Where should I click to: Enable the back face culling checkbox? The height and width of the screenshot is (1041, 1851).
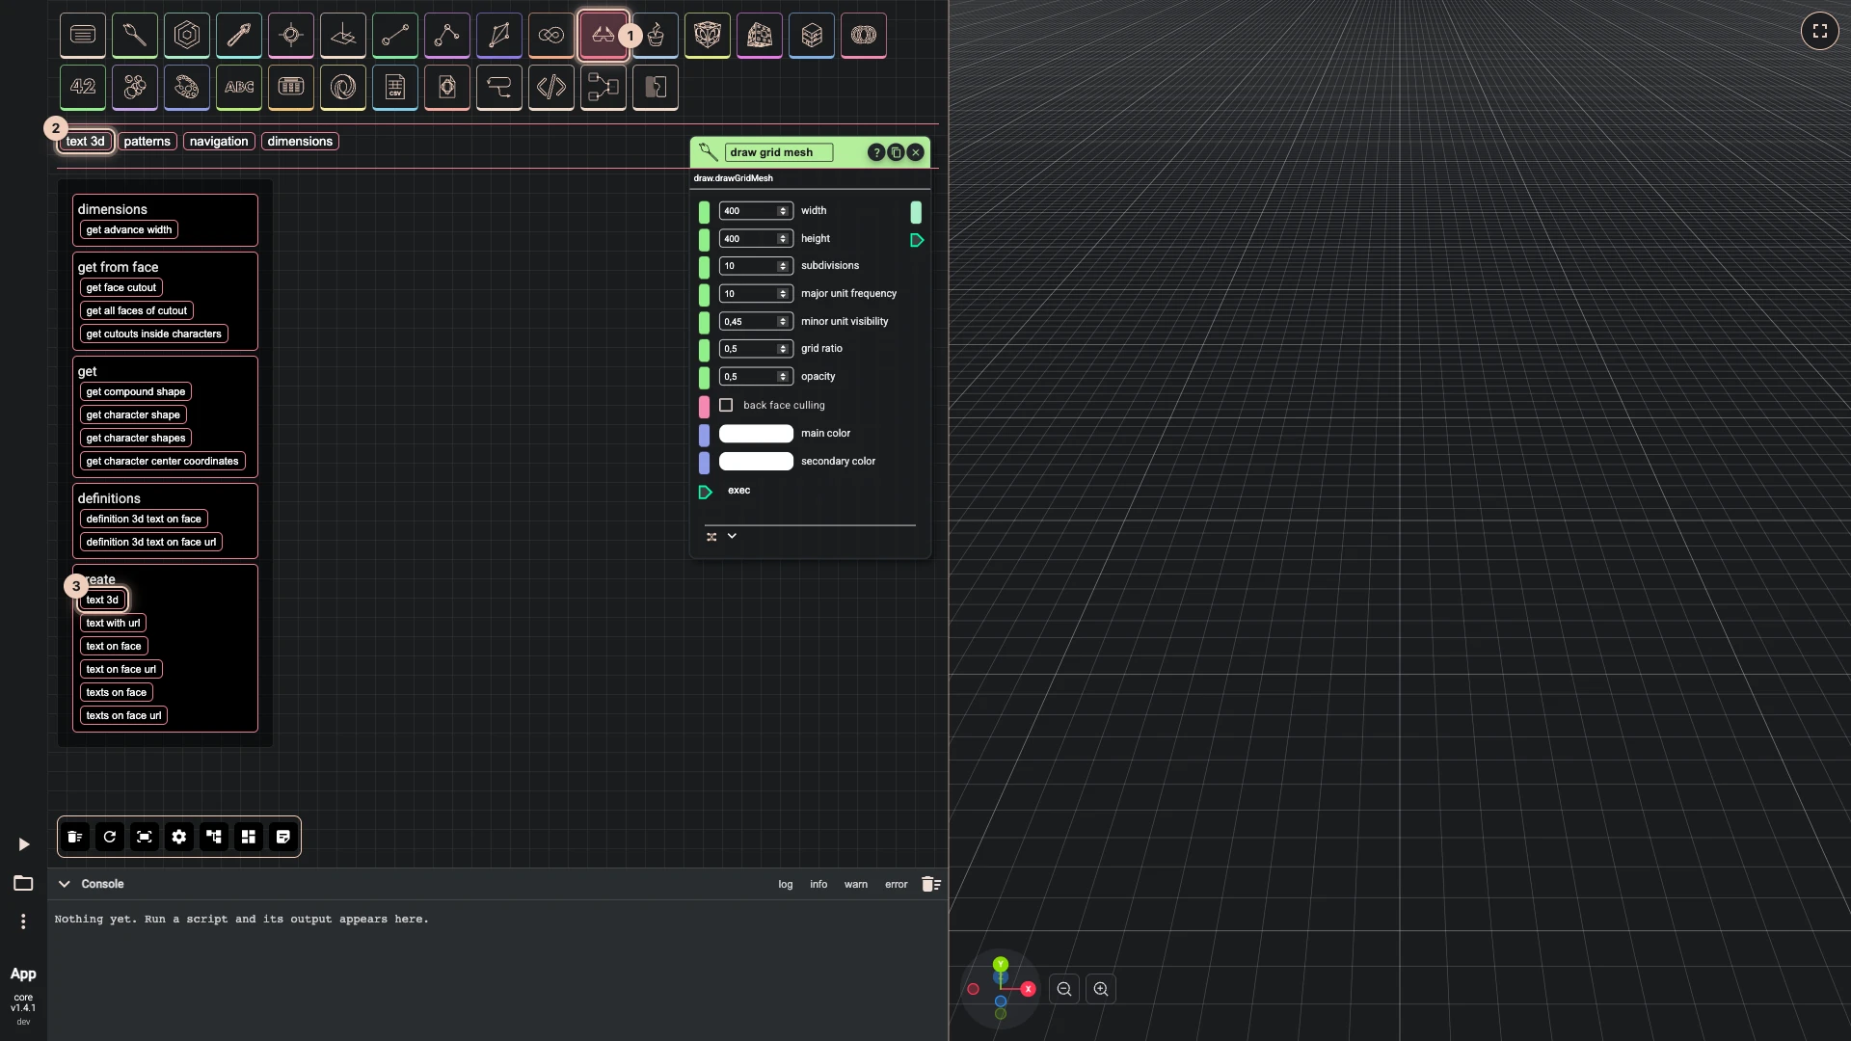(x=726, y=405)
